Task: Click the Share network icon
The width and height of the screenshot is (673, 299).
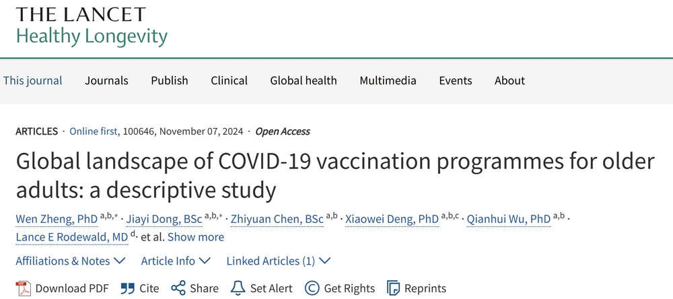Action: [178, 288]
